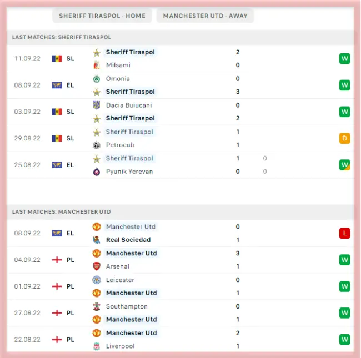The width and height of the screenshot is (361, 358).
Task: Click the Dacia Buiucani club crest
Action: [x=97, y=105]
